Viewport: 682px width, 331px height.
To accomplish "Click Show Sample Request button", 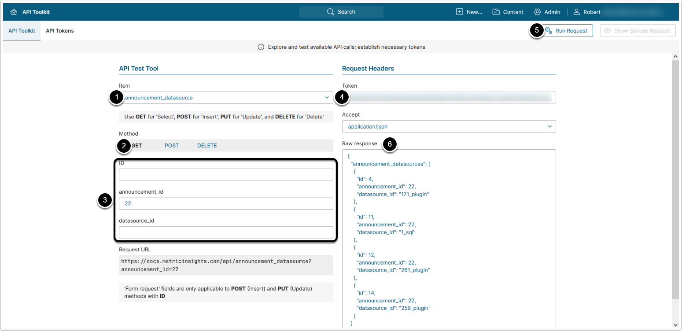I will tap(638, 31).
